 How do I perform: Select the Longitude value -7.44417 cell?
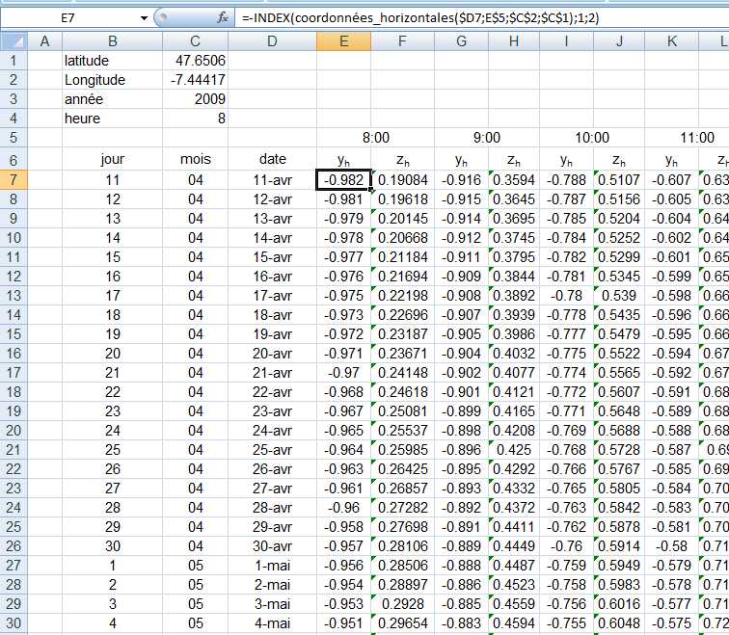[x=196, y=80]
